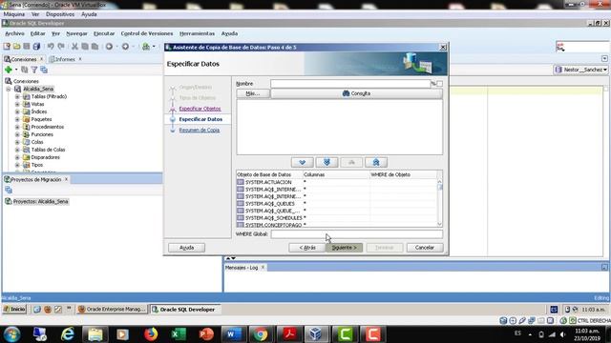Go to Resumen de Copia wizard step
The image size is (611, 343).
coord(200,130)
